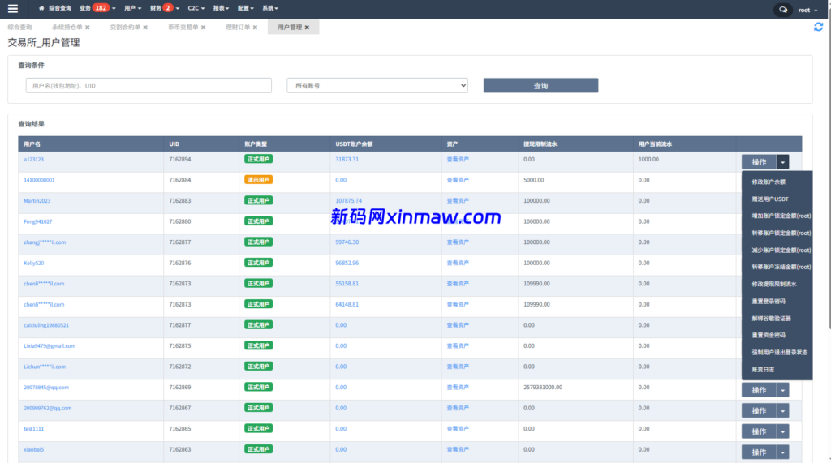This screenshot has height=463, width=831.
Task: Switch to the 币币交易单 tab
Action: 183,28
